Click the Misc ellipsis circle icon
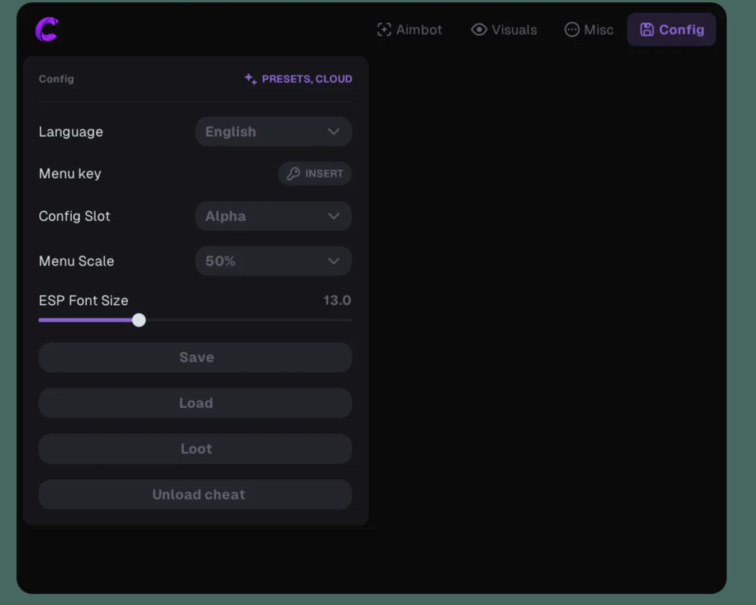The height and width of the screenshot is (605, 756). pyautogui.click(x=572, y=30)
